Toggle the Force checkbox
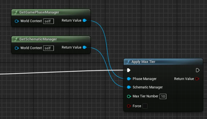 [x=145, y=106]
